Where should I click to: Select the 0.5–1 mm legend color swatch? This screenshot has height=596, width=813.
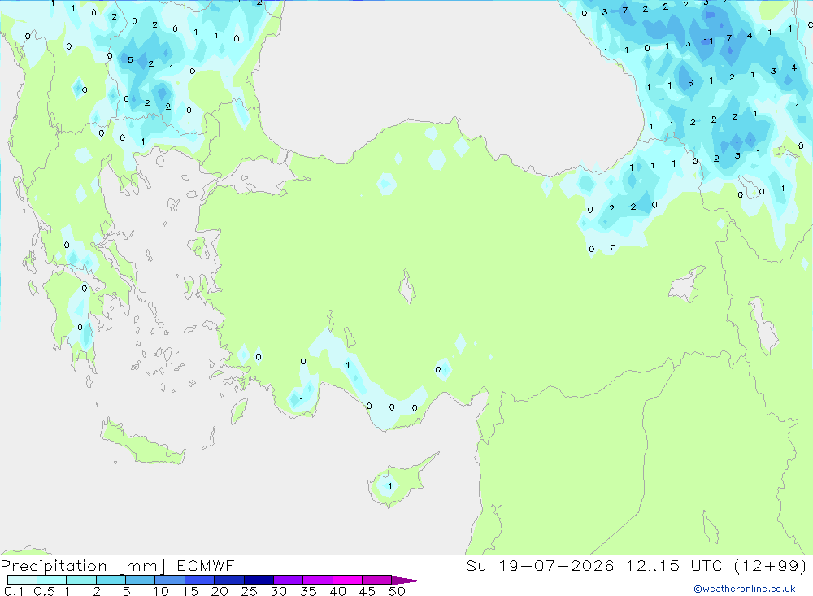52,580
